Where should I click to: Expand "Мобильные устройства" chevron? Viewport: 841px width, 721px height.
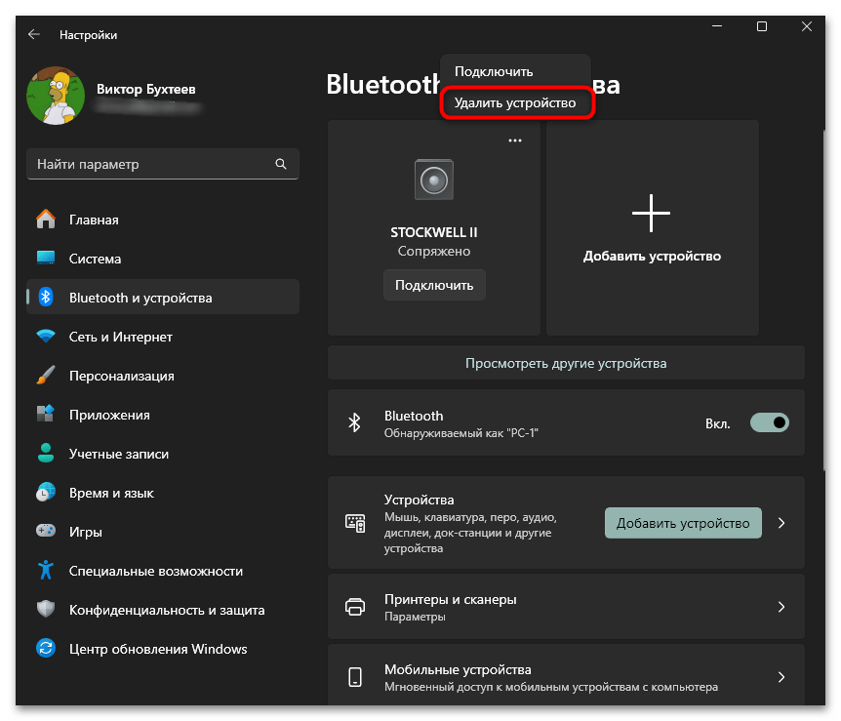click(781, 677)
